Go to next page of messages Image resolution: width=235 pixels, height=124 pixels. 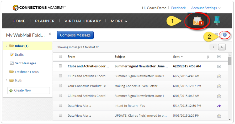222,47
